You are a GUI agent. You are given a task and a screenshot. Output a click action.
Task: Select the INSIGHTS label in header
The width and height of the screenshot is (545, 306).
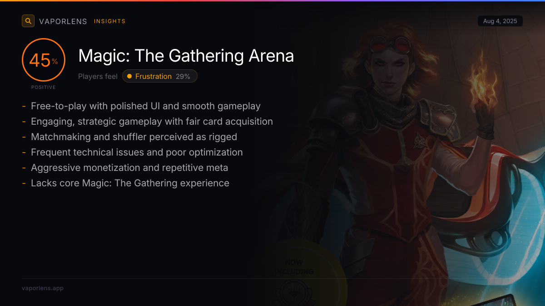point(109,21)
